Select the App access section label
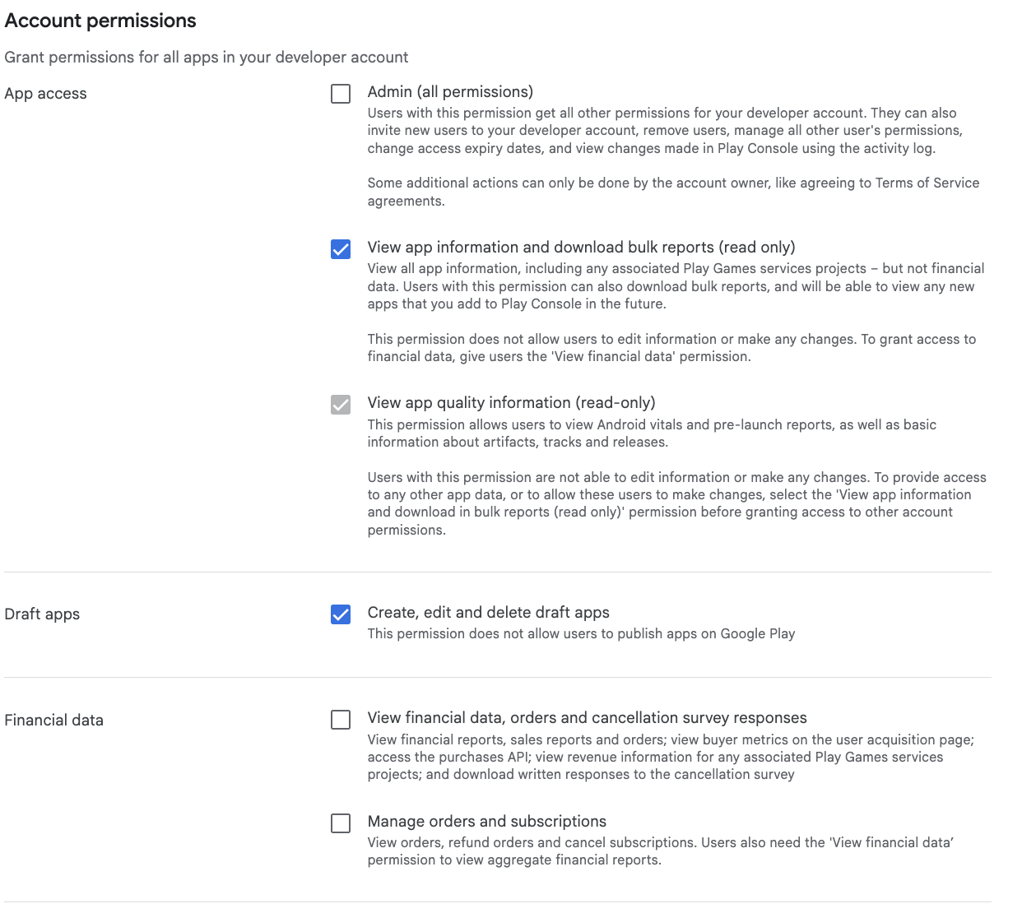1022x913 pixels. (x=45, y=93)
